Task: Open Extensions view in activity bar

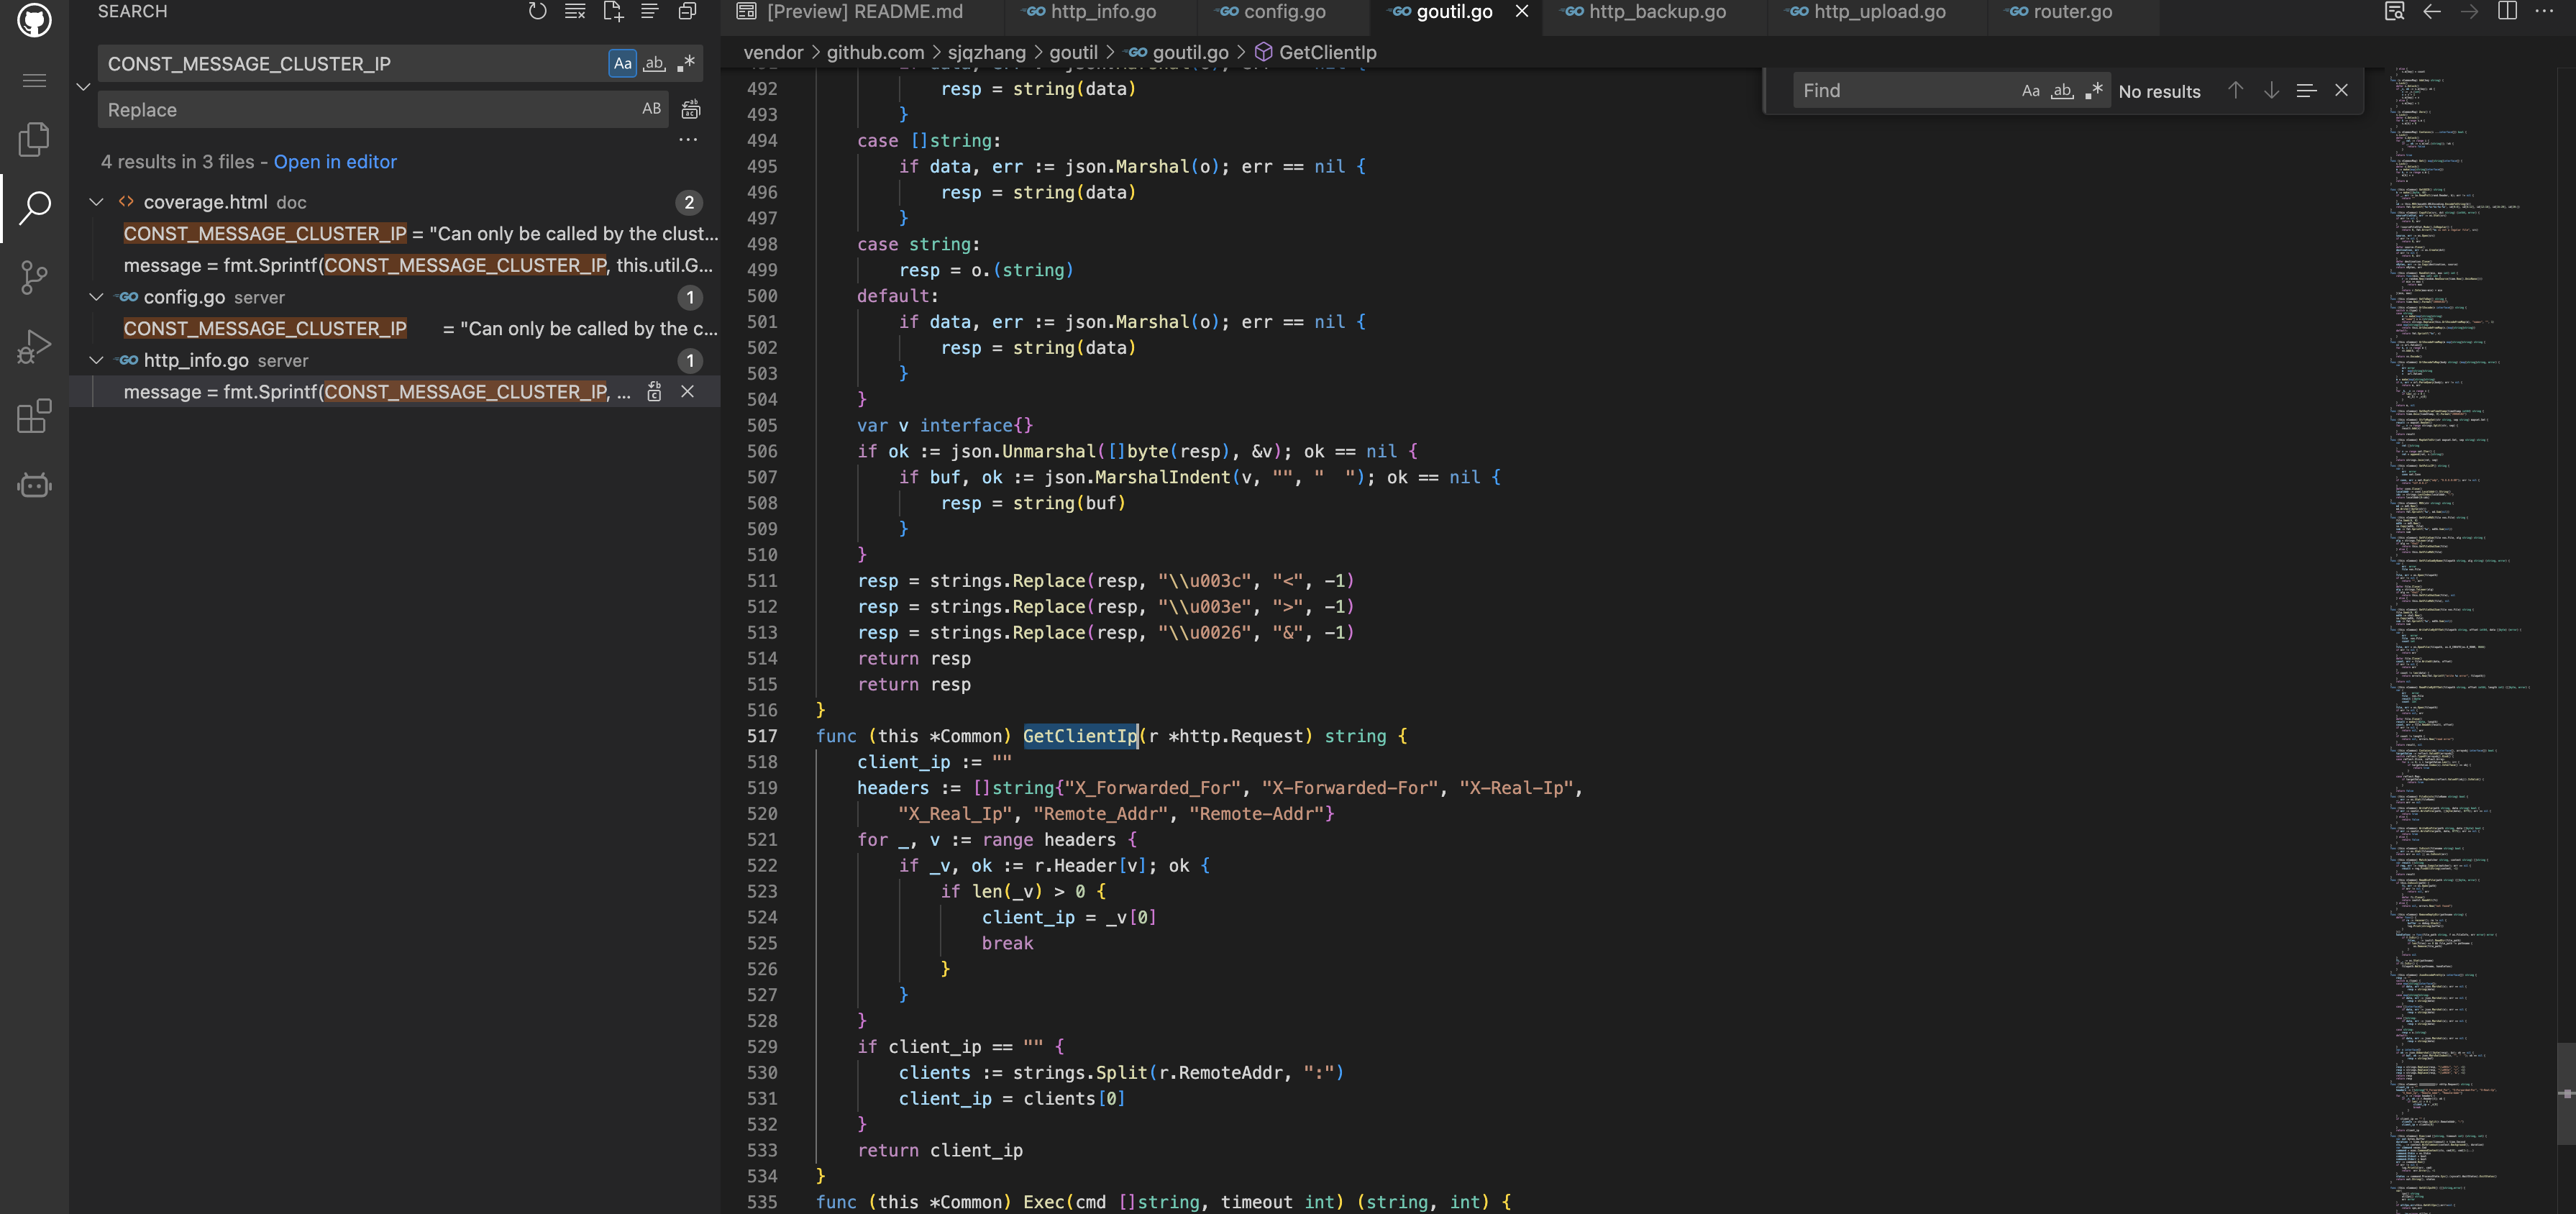Action: [x=34, y=416]
